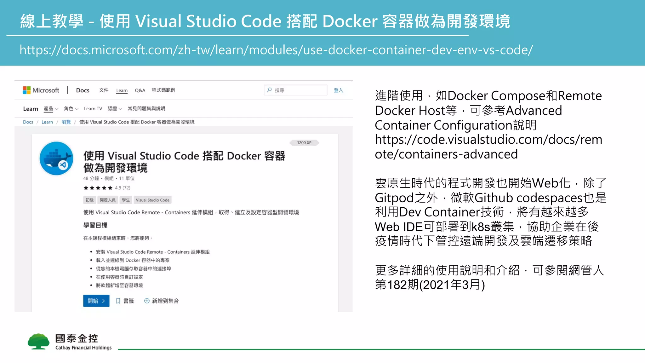This screenshot has width=645, height=363.
Task: Click the bookmark icon next to 書籤
Action: (118, 301)
